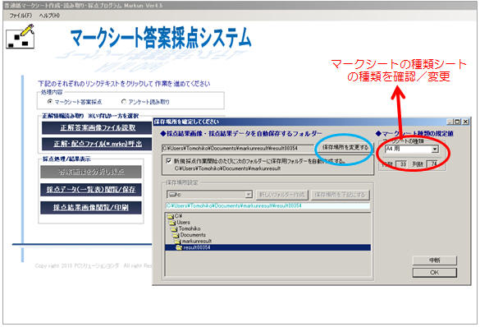The height and width of the screenshot is (327, 480).
Task: Click the cyan save path text field
Action: [x=267, y=206]
